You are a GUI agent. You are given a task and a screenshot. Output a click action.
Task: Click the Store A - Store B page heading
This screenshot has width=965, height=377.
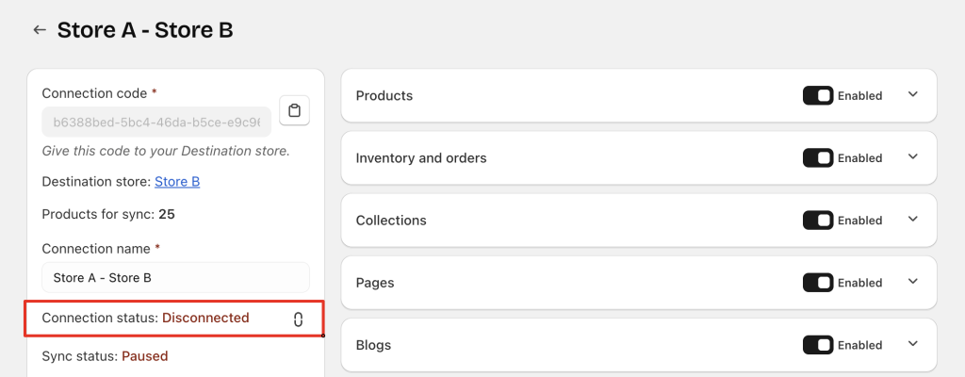[x=145, y=30]
